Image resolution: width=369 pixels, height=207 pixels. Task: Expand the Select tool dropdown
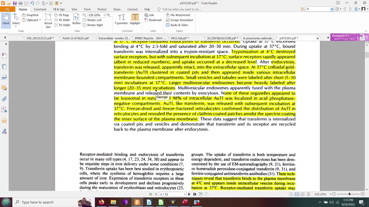[16, 26]
